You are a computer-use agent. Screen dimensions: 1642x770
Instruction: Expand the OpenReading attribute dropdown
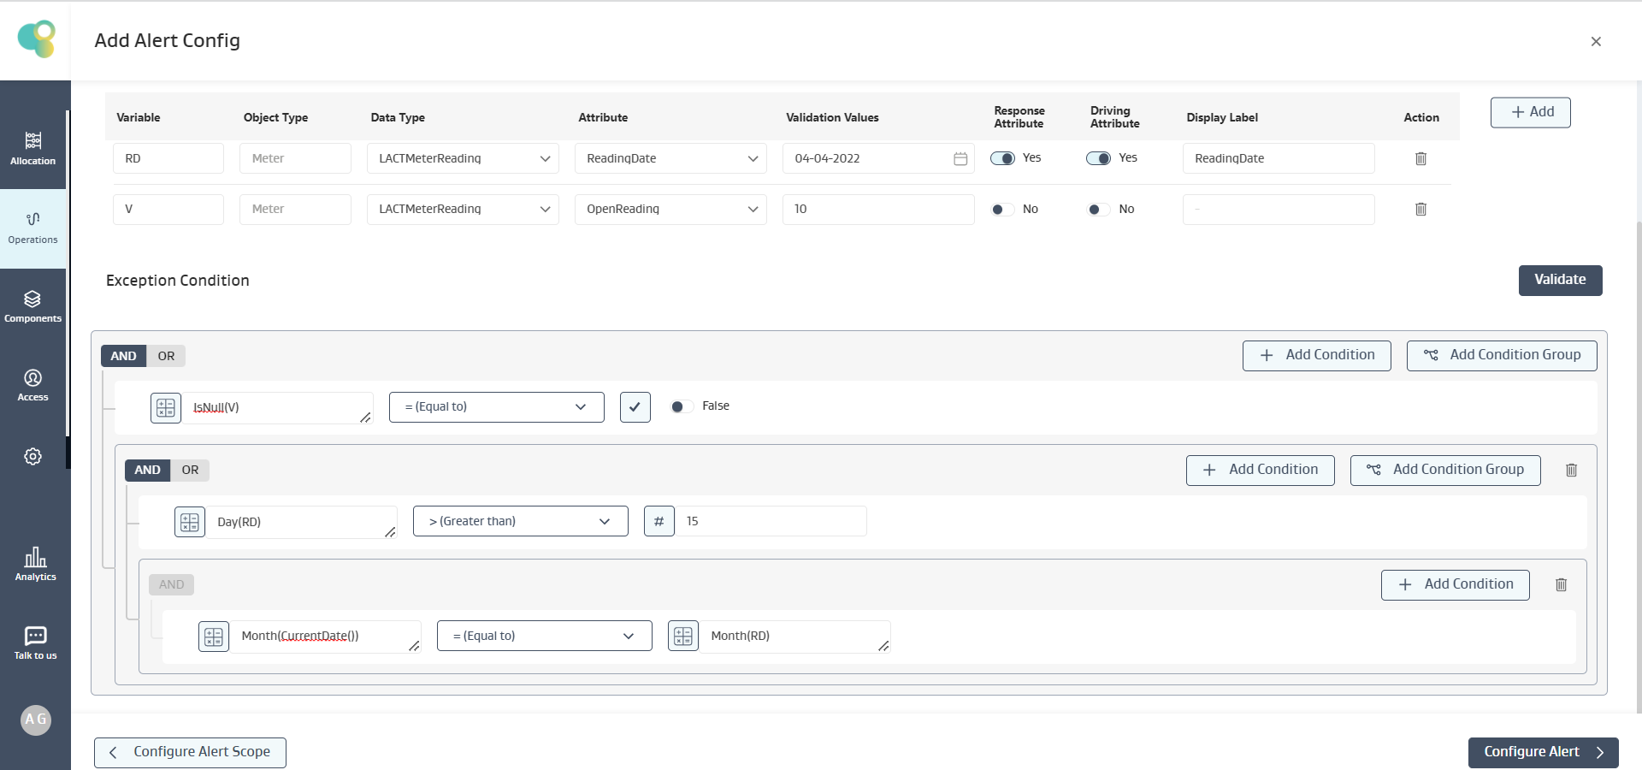(x=670, y=209)
